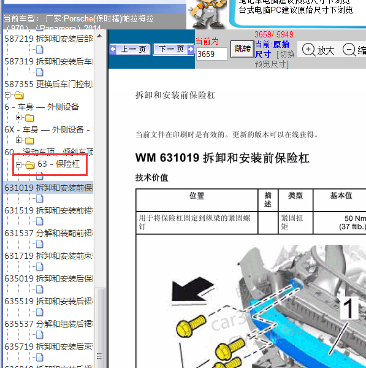This screenshot has height=368, width=366.
Task: Expand the folder under 6X - 车身 外侧设备
Action: (x=18, y=140)
